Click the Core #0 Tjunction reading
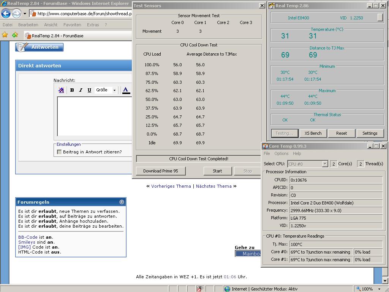This screenshot has height=292, width=389. pos(321,252)
